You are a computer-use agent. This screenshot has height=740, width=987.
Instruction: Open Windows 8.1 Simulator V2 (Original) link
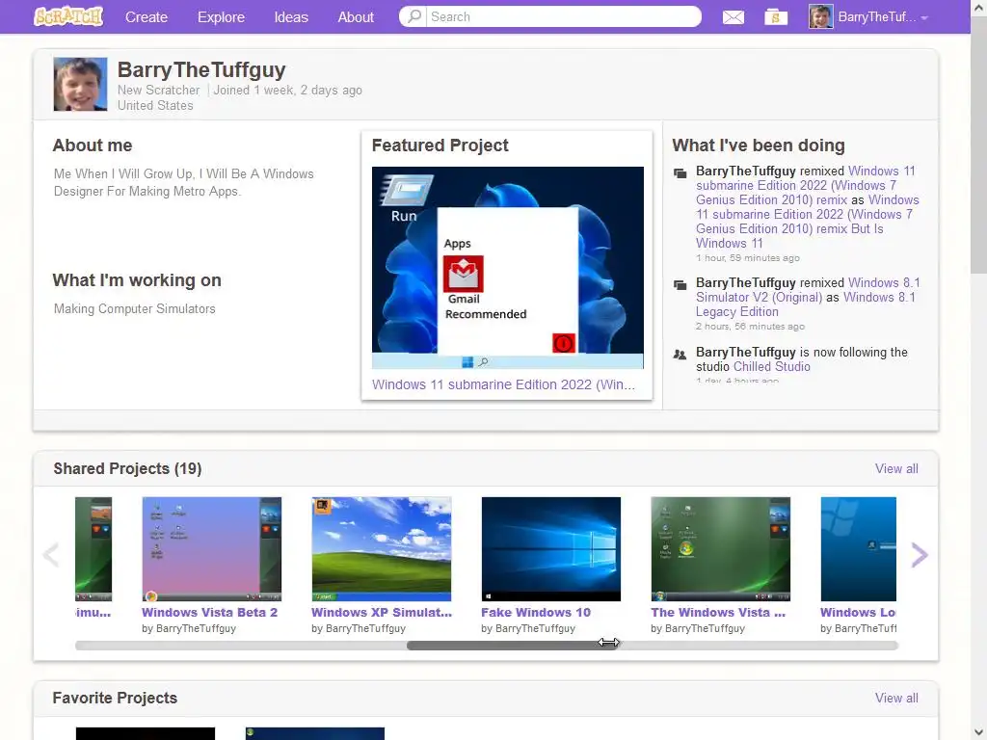pyautogui.click(x=808, y=290)
